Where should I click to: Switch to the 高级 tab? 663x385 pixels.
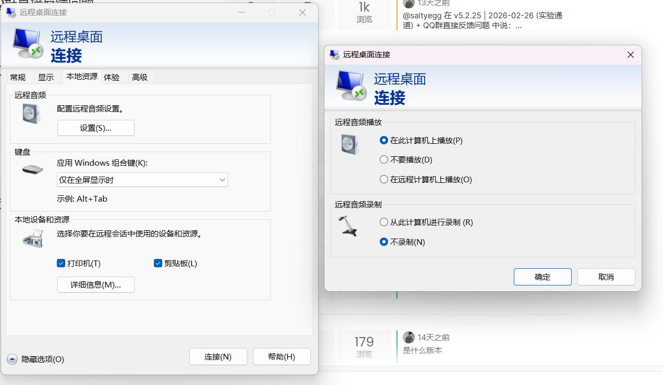[x=140, y=77]
